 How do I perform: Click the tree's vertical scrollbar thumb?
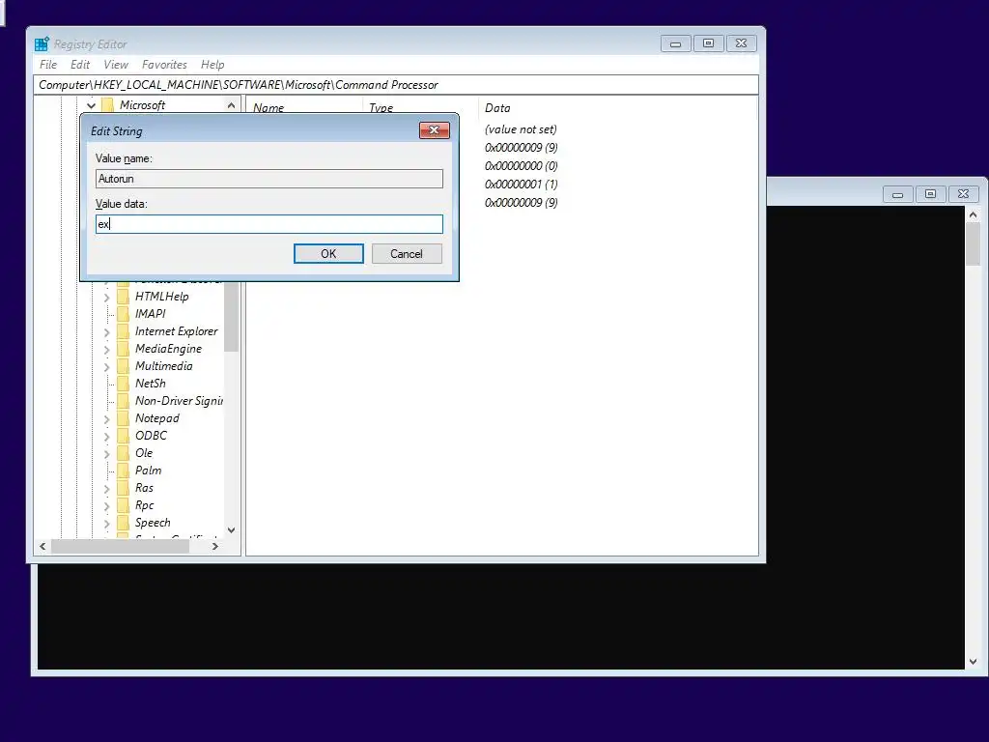(x=231, y=316)
